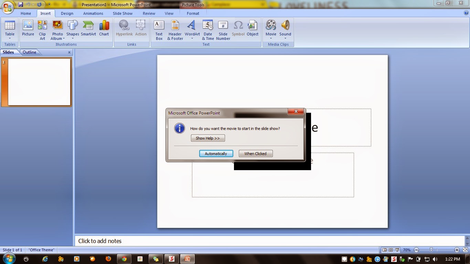Choose When Clicked for the movie
The height and width of the screenshot is (264, 470).
pos(256,154)
